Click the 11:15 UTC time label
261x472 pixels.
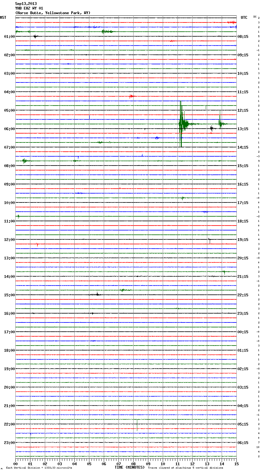pyautogui.click(x=243, y=92)
